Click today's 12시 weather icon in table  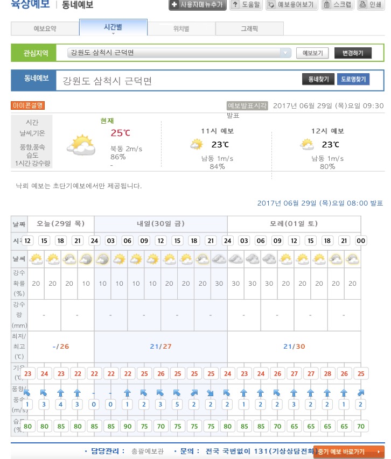(36, 259)
